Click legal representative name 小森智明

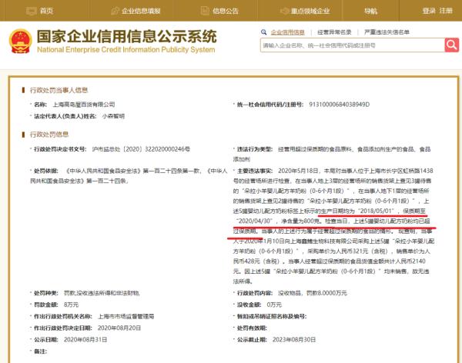point(113,116)
